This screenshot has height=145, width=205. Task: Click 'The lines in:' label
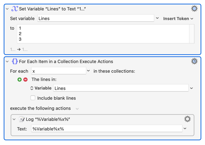click(x=44, y=79)
